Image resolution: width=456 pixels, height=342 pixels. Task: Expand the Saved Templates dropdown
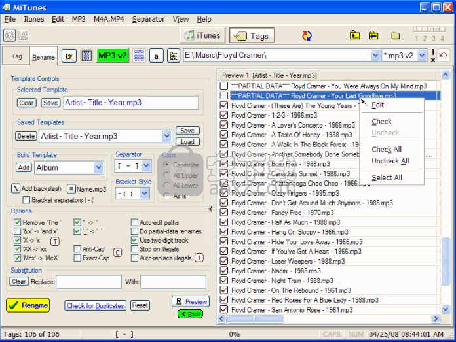pos(166,136)
